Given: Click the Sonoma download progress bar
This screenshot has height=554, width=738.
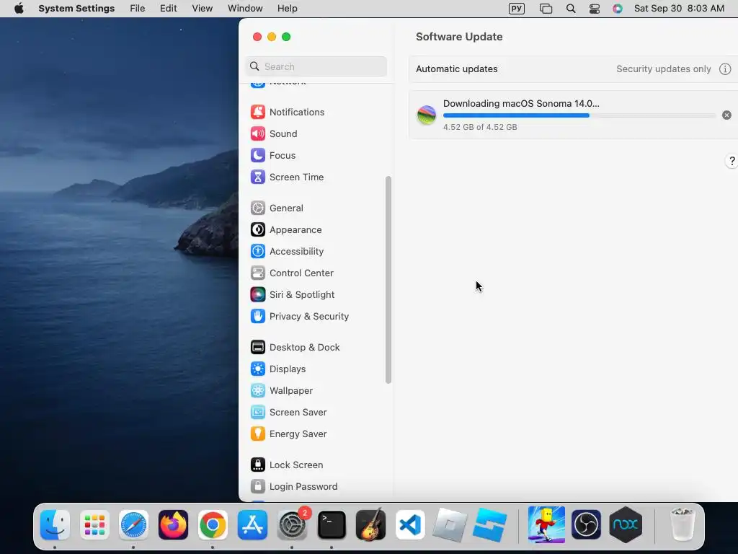Looking at the screenshot, I should (579, 115).
